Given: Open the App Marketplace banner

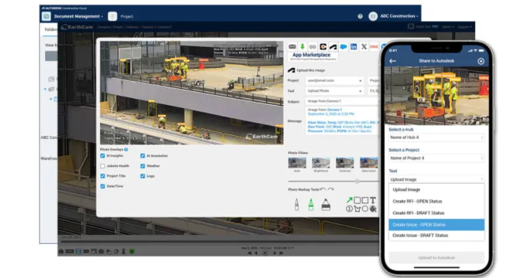Looking at the screenshot, I should [313, 57].
